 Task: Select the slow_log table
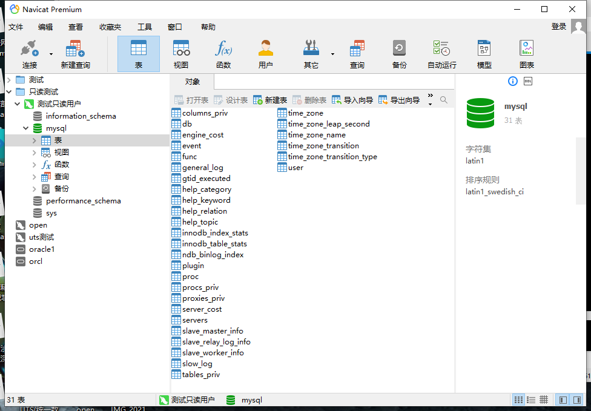tap(192, 364)
